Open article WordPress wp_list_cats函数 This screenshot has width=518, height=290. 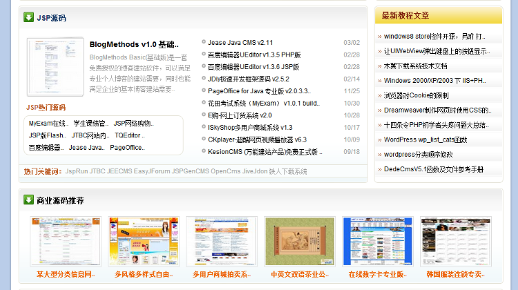coord(425,140)
